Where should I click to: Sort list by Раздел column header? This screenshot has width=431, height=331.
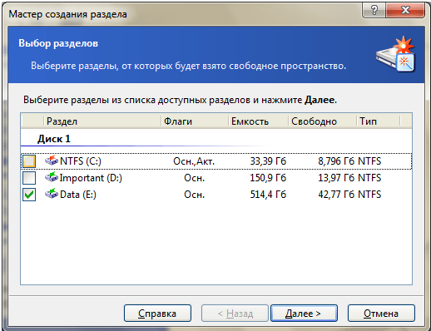click(102, 121)
